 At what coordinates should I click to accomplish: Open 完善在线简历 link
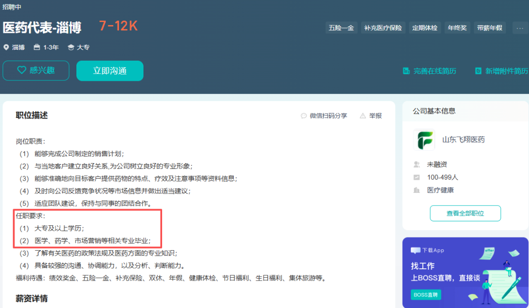pyautogui.click(x=434, y=71)
